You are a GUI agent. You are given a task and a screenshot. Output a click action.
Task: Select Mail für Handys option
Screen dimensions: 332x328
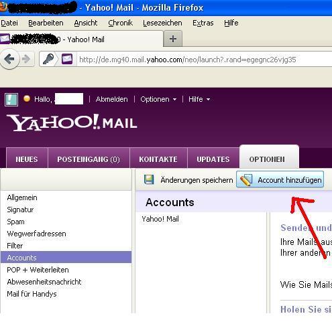(32, 294)
